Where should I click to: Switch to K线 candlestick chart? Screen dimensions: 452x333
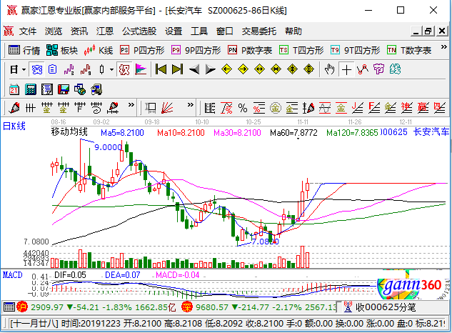point(99,51)
